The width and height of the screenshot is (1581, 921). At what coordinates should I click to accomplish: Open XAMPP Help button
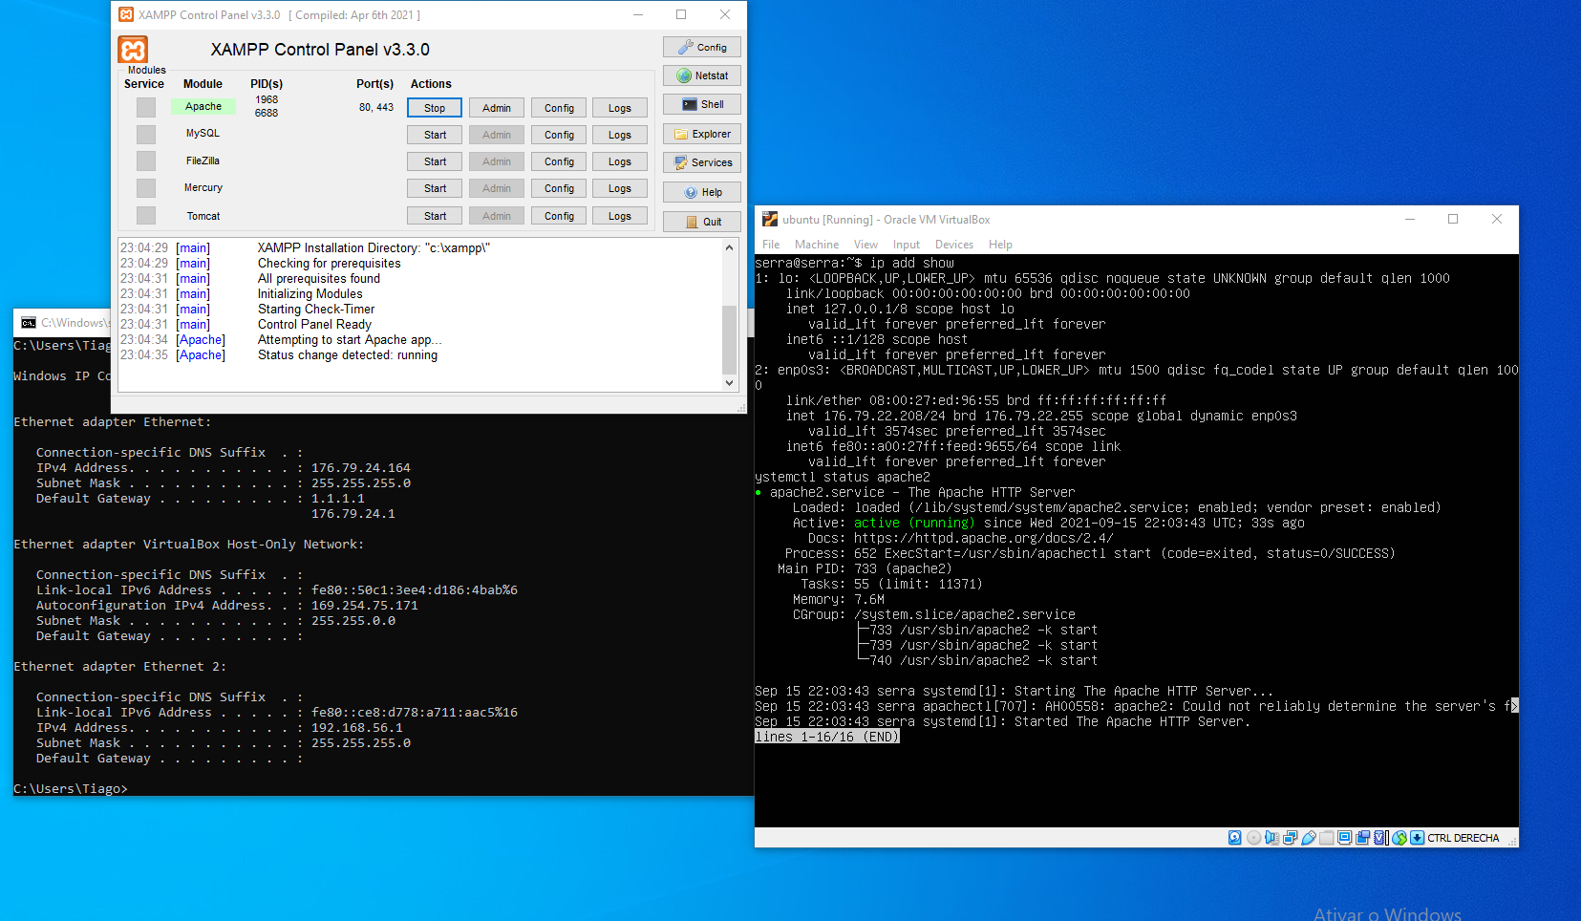pyautogui.click(x=702, y=192)
